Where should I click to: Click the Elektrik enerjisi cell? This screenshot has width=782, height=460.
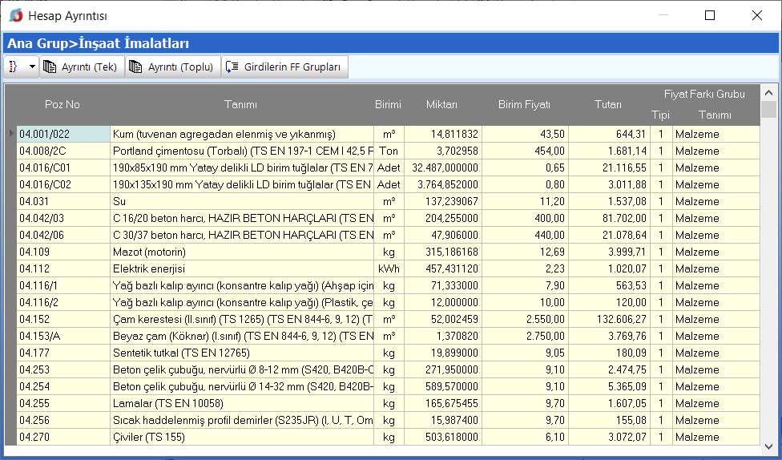(242, 269)
